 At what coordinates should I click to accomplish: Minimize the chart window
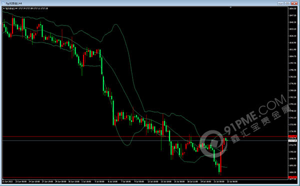coord(280,3)
